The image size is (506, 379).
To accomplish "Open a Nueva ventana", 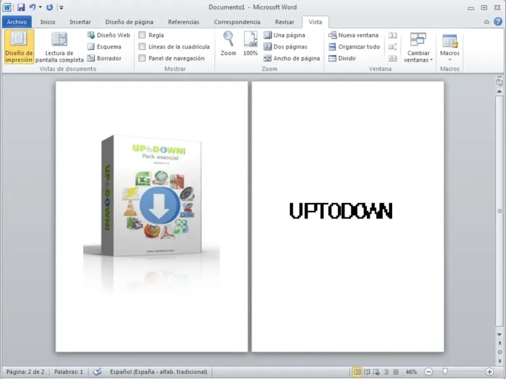I will [354, 35].
